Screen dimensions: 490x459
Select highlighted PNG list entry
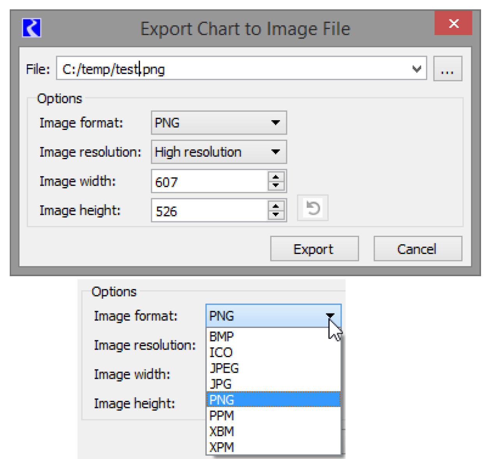273,399
